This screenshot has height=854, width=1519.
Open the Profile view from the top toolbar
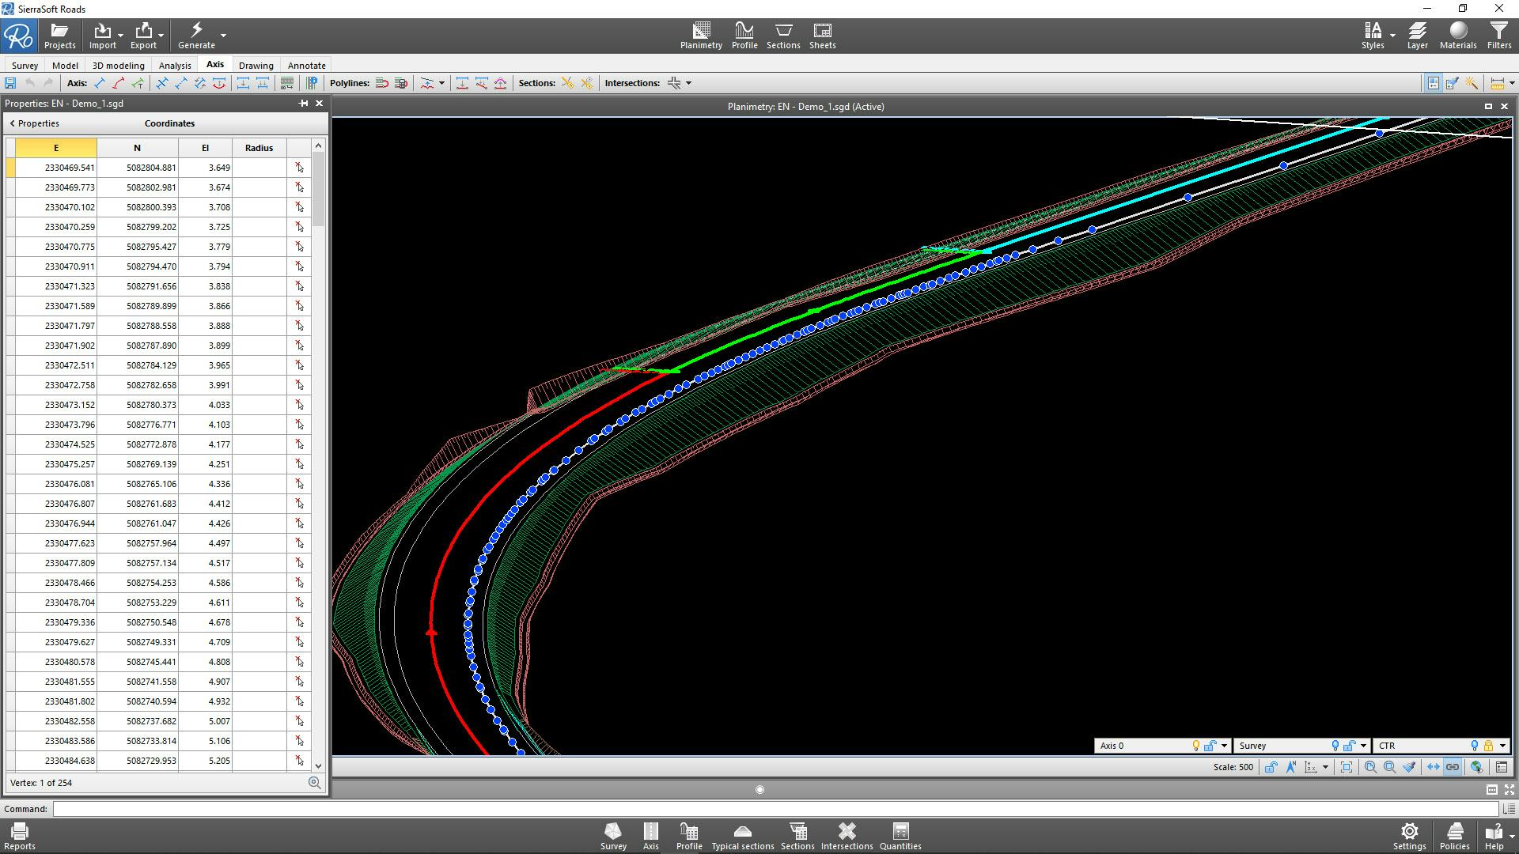(x=744, y=36)
